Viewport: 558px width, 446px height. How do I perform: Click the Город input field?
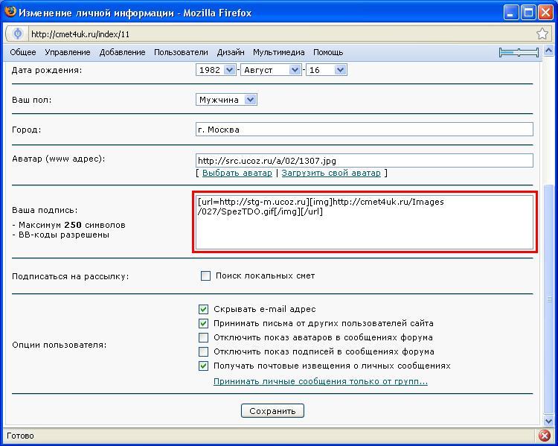click(365, 130)
